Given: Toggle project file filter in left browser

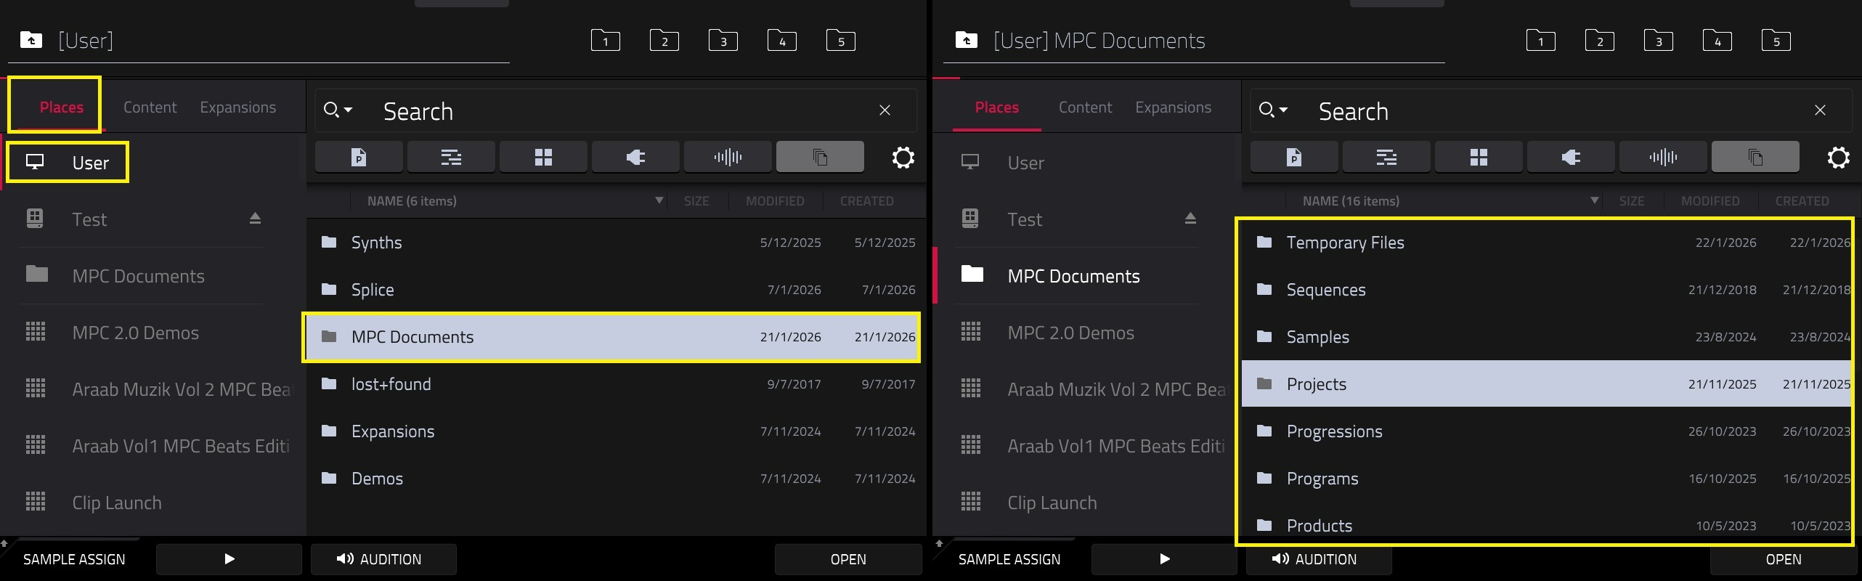Looking at the screenshot, I should coord(359,157).
